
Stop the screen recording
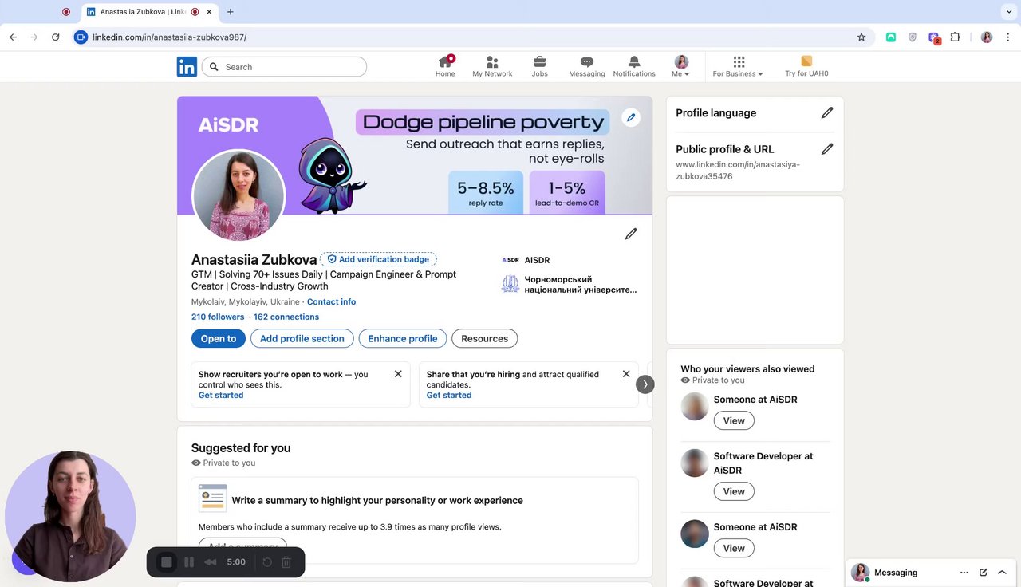(x=166, y=562)
